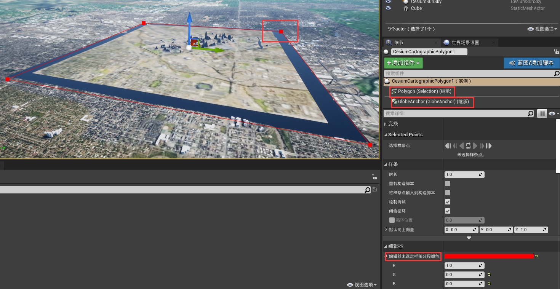
Task: Click the actor name field CesiumCartographicPolygon1
Action: (429, 52)
